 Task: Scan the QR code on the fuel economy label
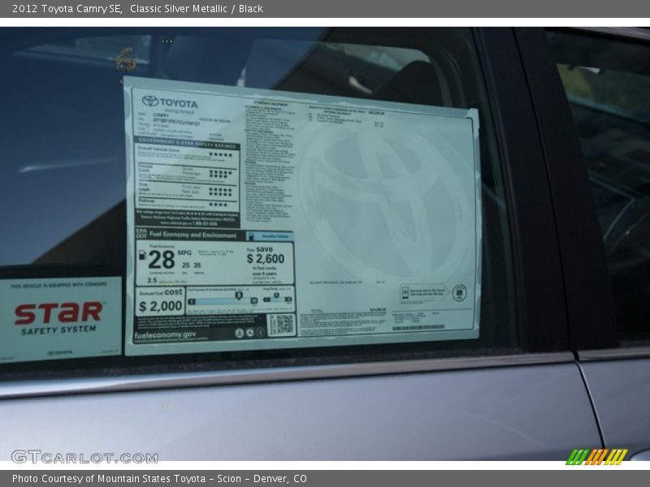click(x=283, y=323)
